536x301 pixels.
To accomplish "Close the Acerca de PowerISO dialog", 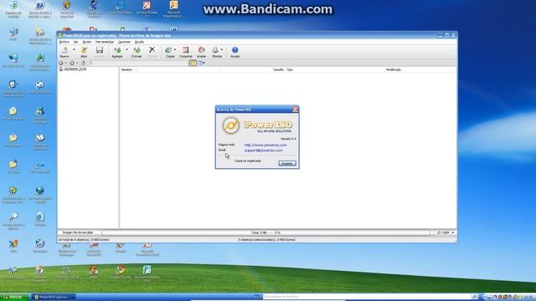I will click(x=296, y=110).
